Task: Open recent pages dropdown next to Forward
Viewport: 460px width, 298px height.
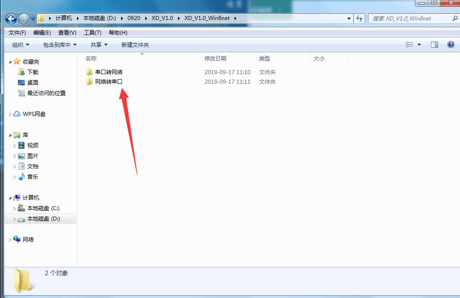Action: (33, 19)
